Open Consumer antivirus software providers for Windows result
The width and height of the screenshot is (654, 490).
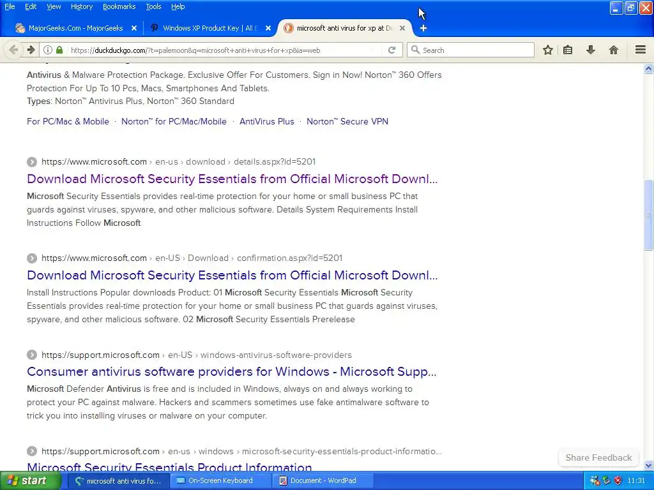pos(231,372)
